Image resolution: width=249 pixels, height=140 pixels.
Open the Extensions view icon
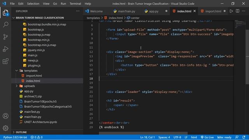[x=5, y=61]
